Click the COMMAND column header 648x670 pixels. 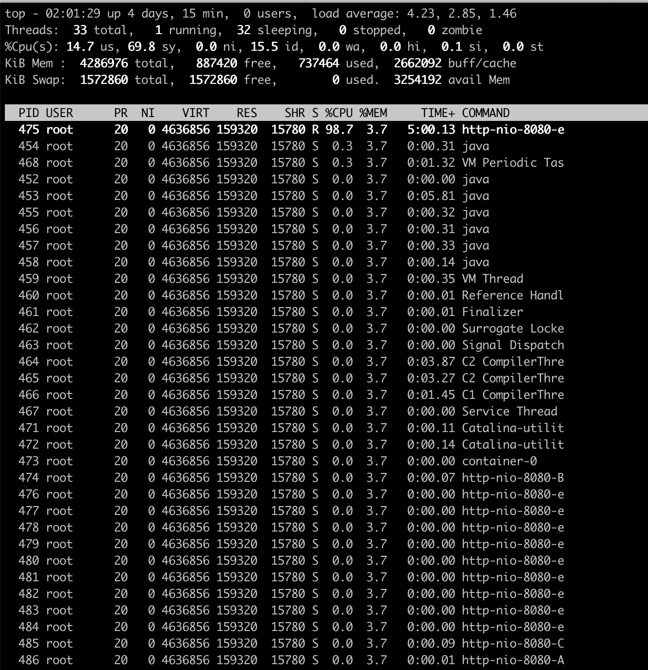486,113
